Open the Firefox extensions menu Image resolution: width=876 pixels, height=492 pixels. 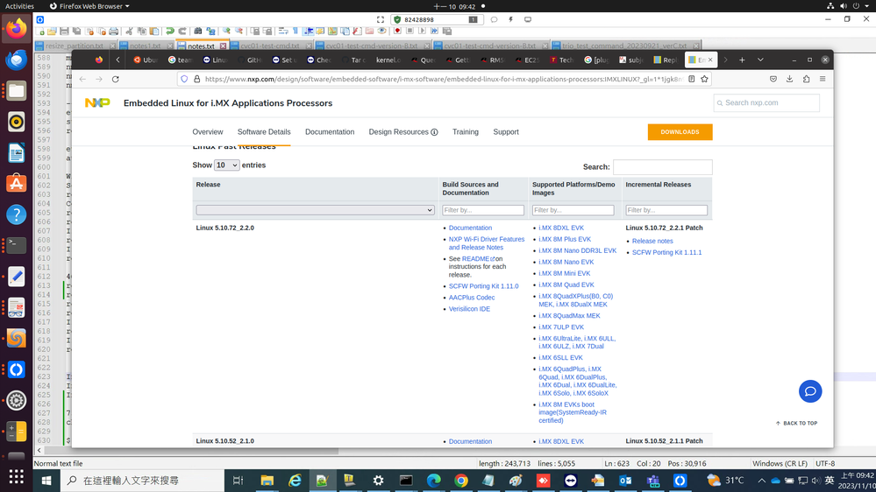pos(806,79)
